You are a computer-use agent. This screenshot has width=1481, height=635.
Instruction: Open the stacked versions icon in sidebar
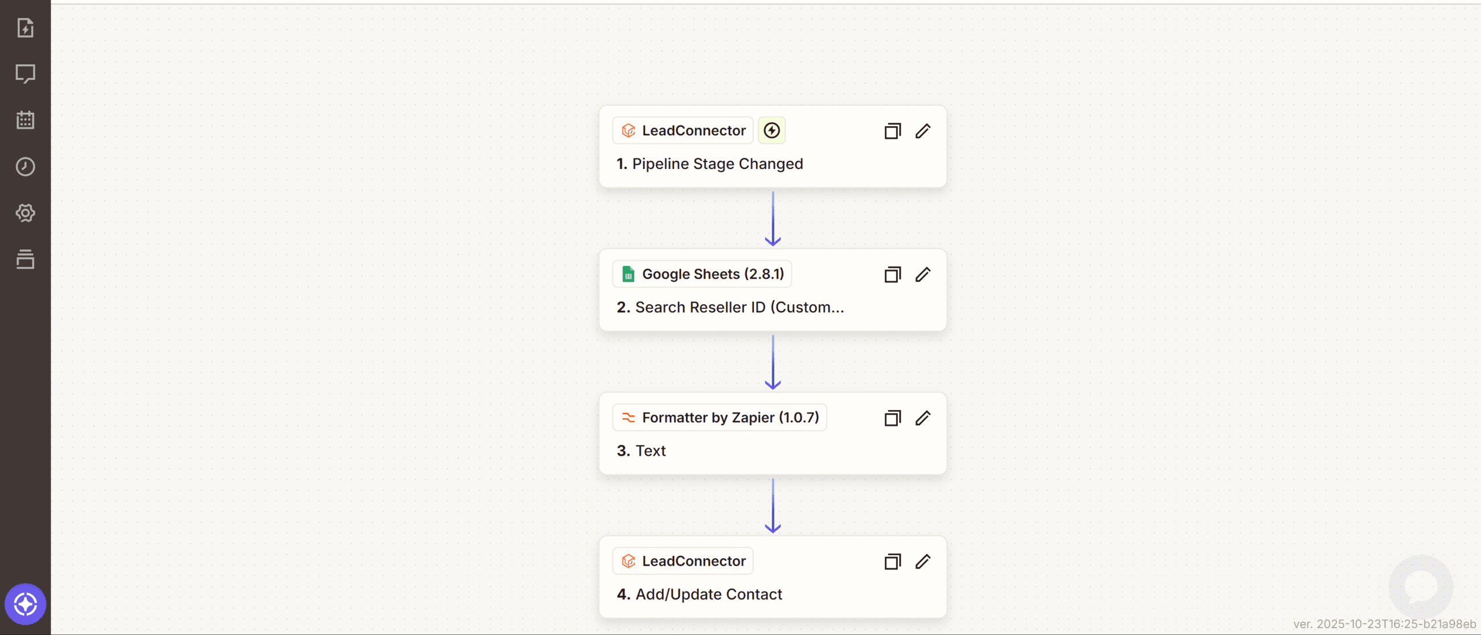(x=25, y=259)
